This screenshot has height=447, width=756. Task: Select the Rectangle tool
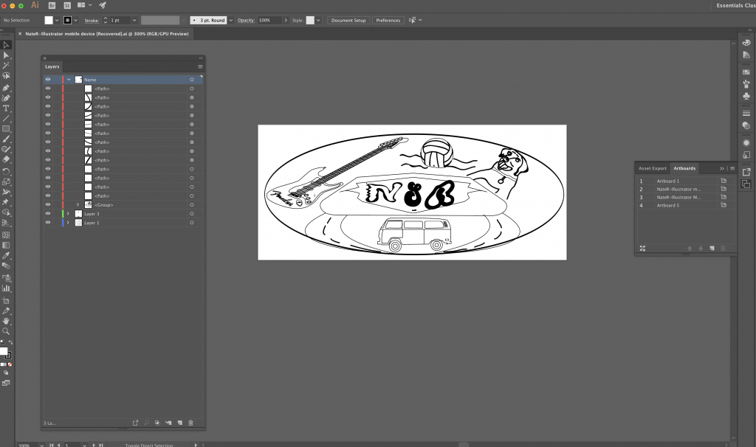[x=6, y=129]
